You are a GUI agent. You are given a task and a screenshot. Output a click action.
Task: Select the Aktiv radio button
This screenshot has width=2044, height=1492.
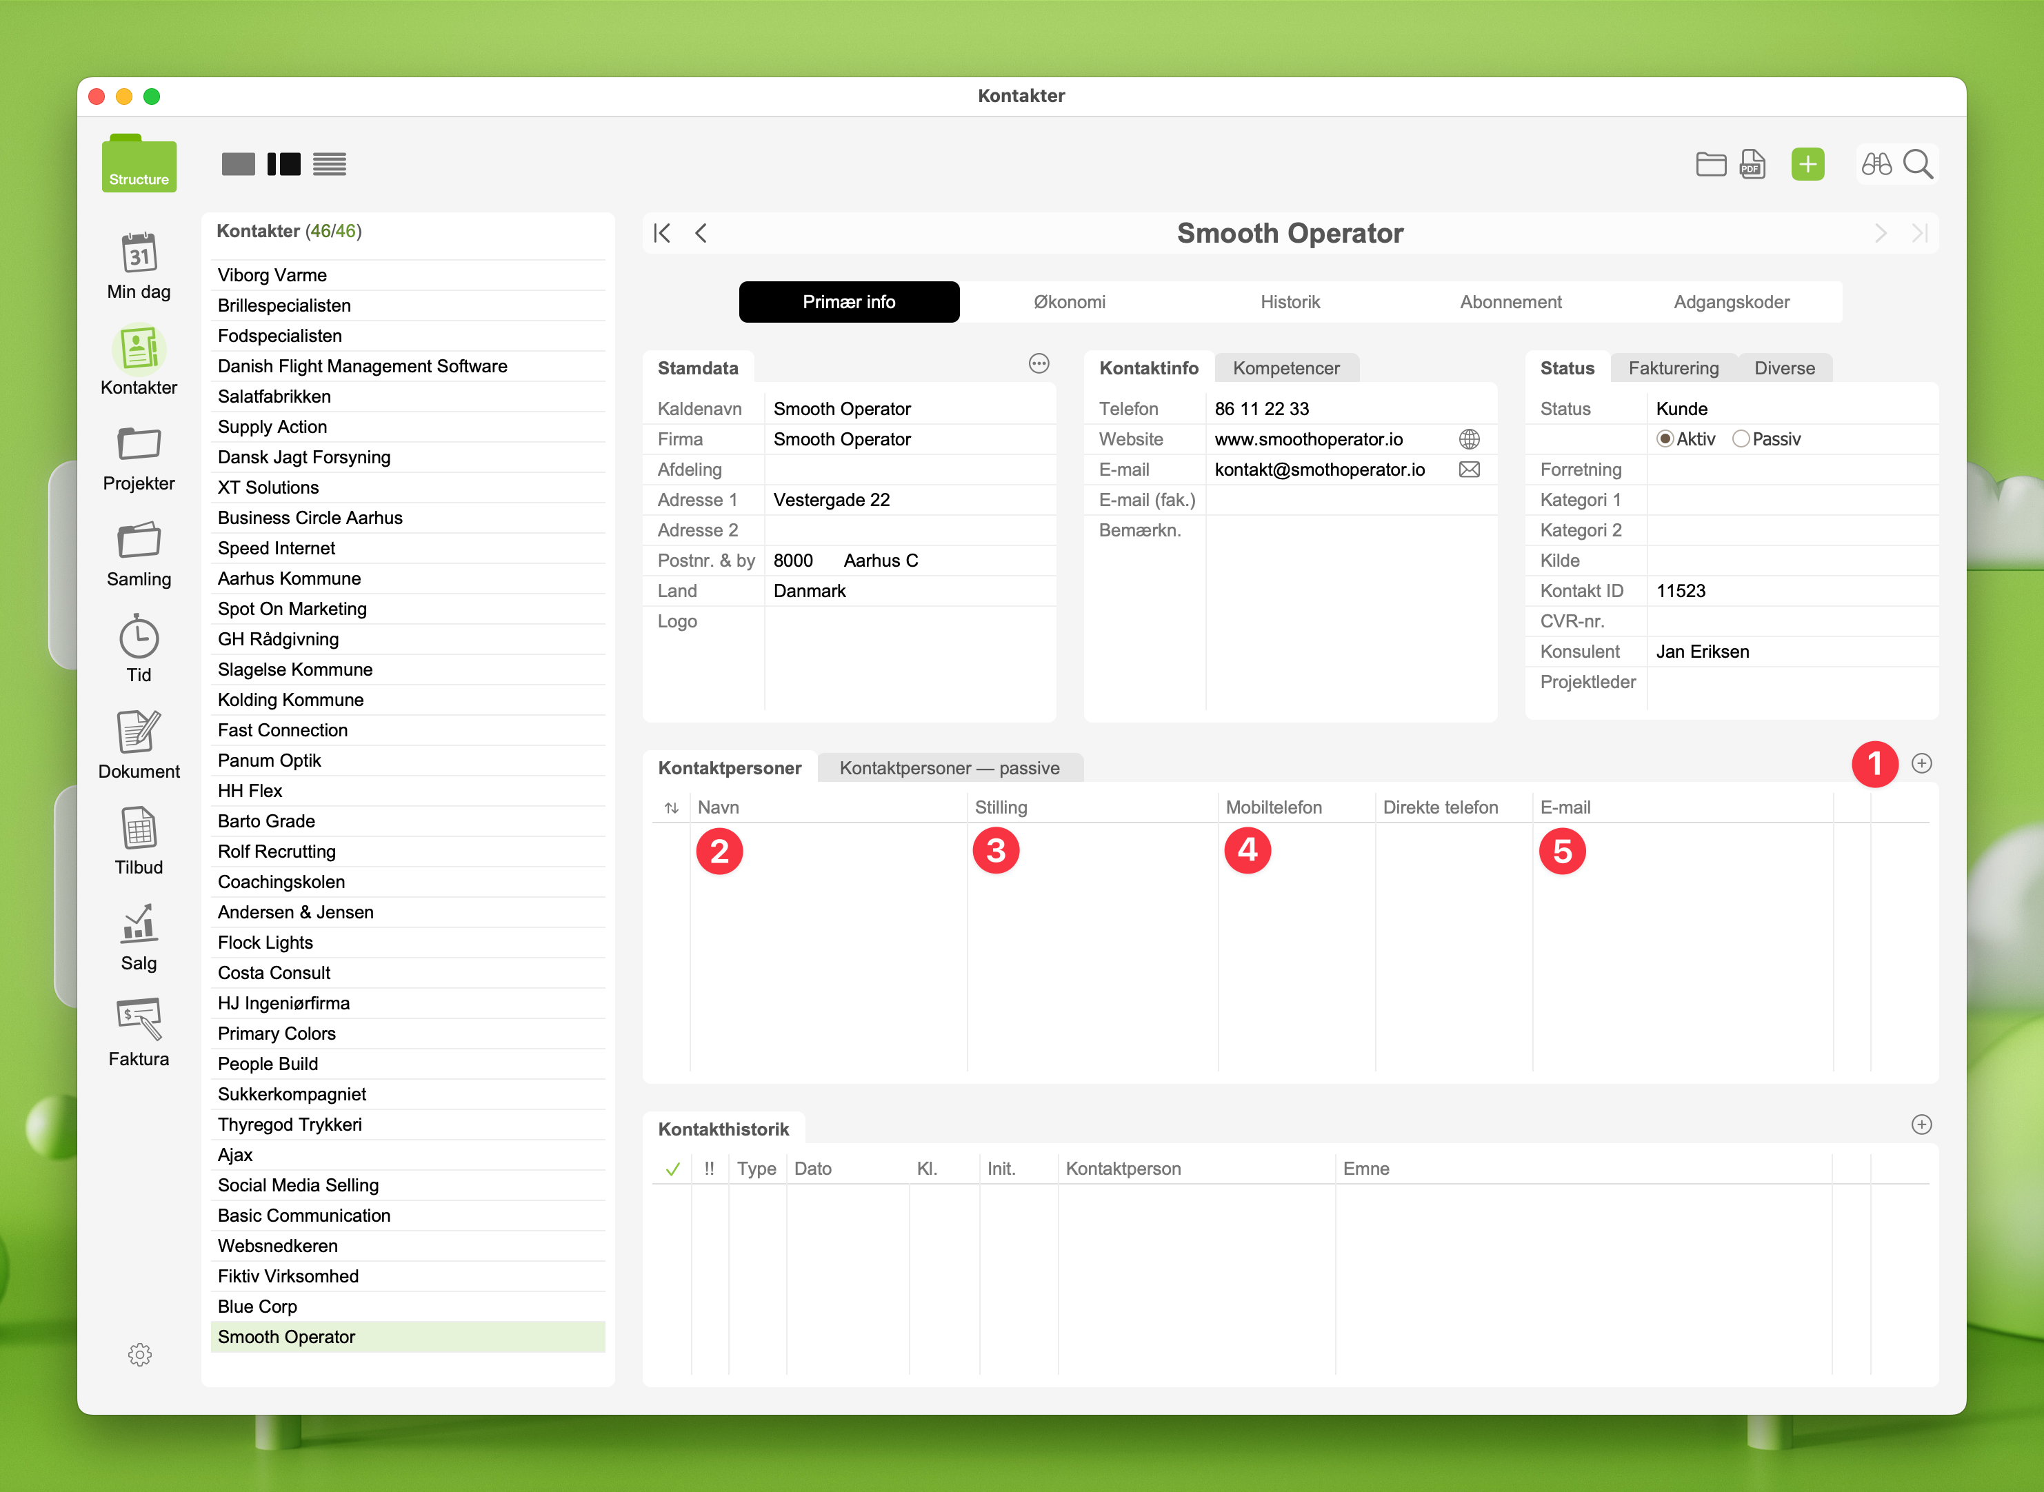(1665, 440)
